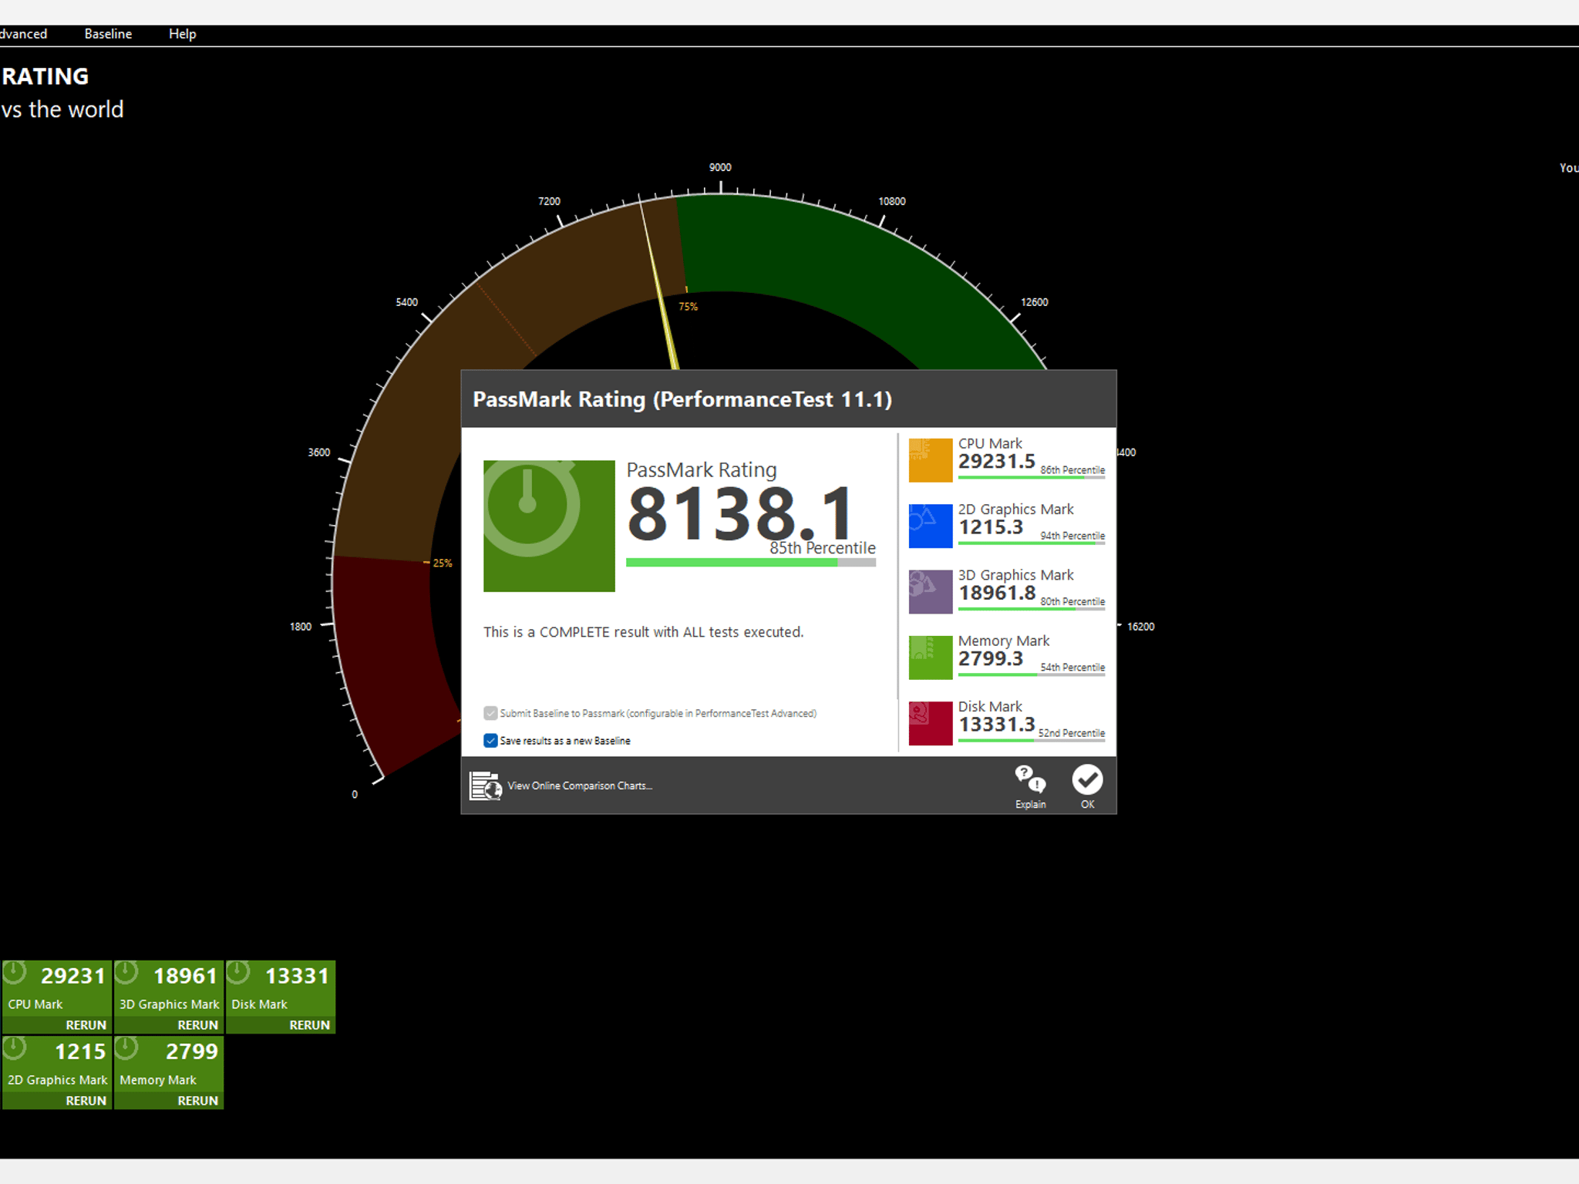1579x1184 pixels.
Task: Click the 8138.1 PassMark Rating score
Action: [741, 513]
